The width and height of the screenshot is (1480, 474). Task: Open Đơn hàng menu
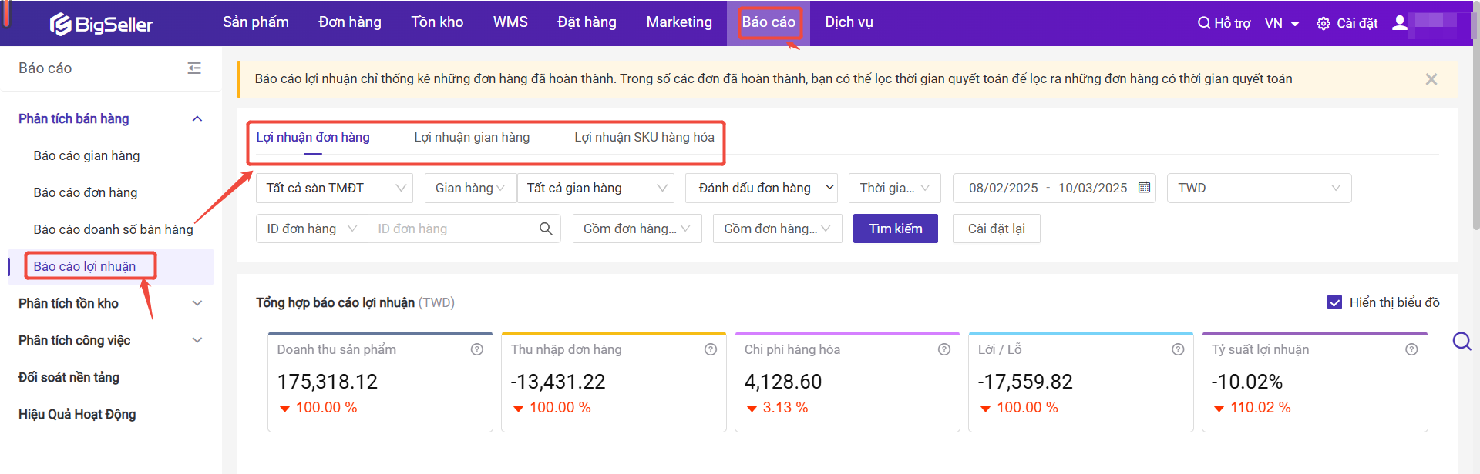click(x=350, y=22)
